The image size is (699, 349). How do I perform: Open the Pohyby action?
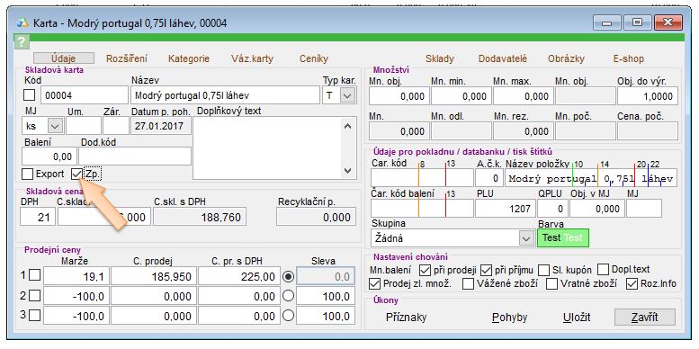click(x=509, y=318)
